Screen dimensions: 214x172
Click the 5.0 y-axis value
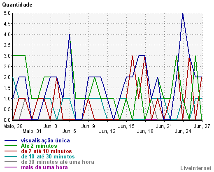[x=7, y=13]
